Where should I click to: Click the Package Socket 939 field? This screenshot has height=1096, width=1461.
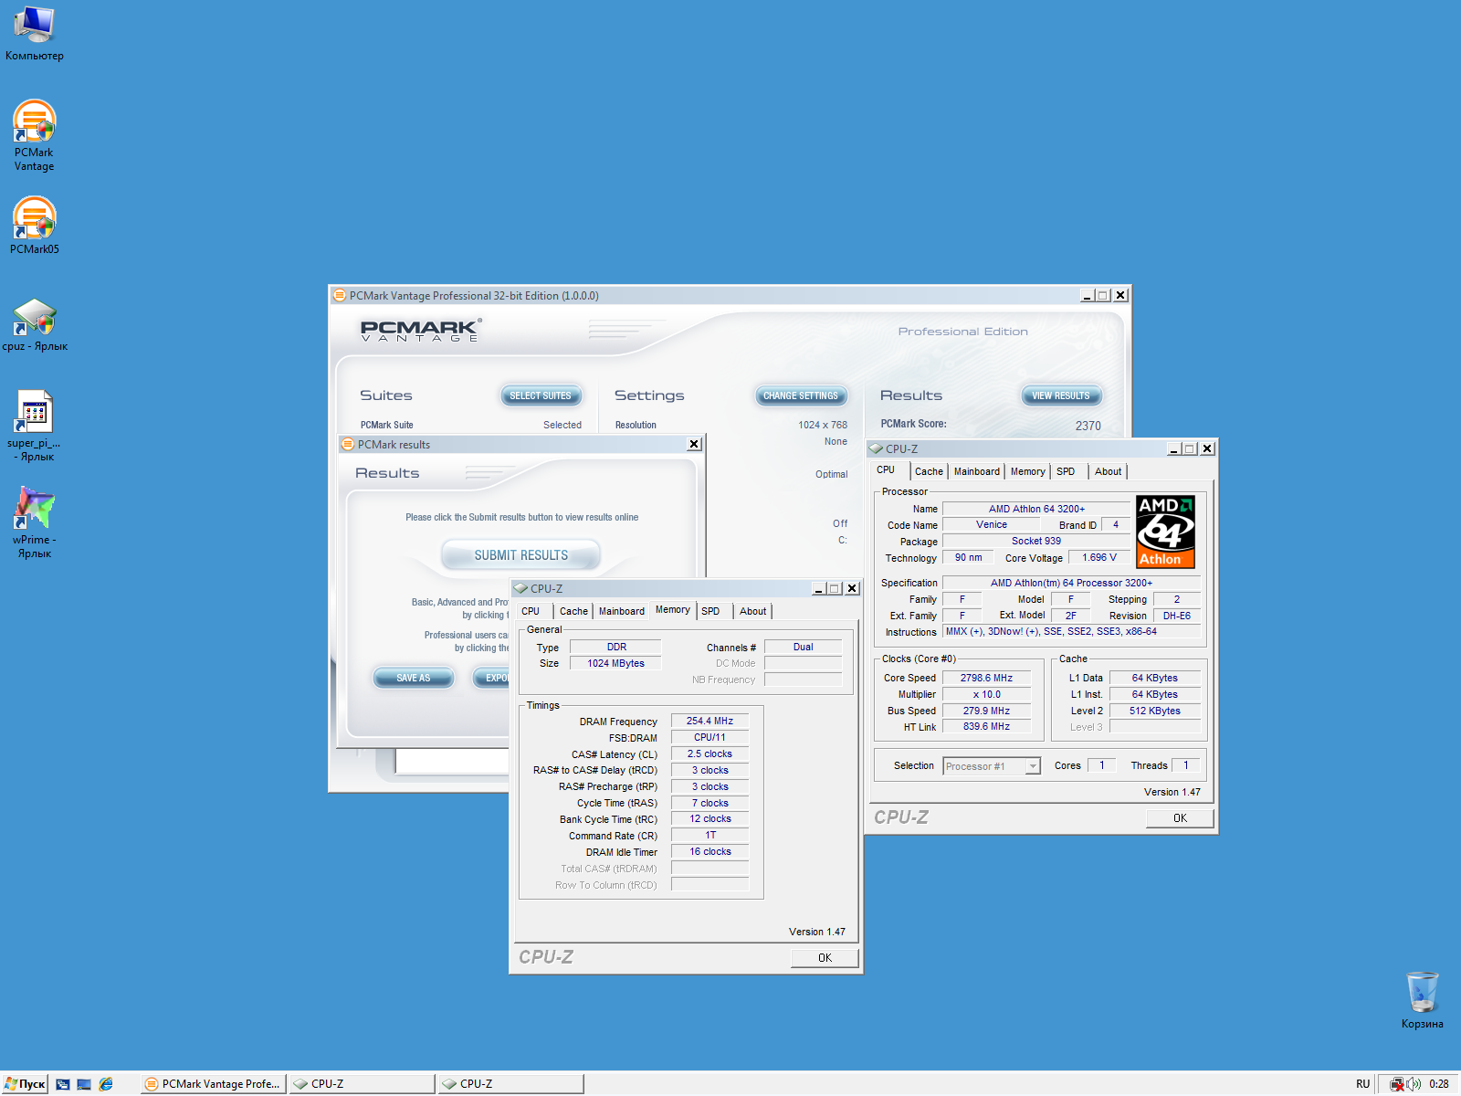pyautogui.click(x=1036, y=541)
